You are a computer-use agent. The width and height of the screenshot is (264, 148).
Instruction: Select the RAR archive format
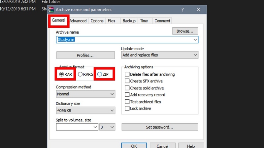coord(65,74)
